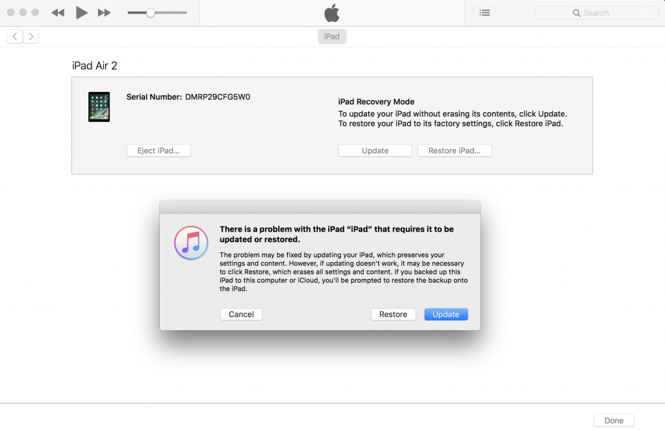Click the iPad Recovery Mode heading

tap(376, 102)
